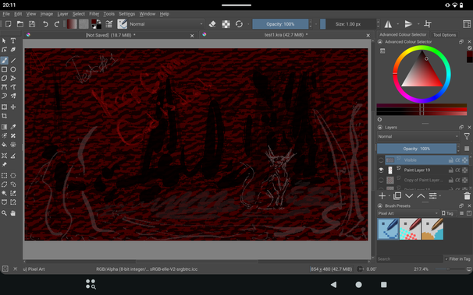Toggle preserve alpha checkerboard button
Image resolution: width=473 pixels, height=295 pixels.
(x=226, y=24)
